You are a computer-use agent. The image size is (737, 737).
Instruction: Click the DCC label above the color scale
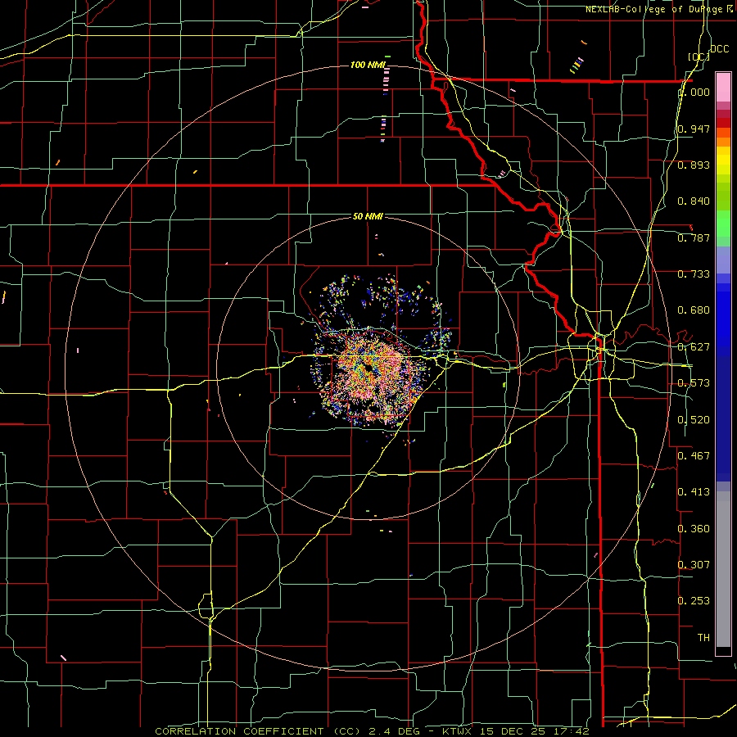[719, 49]
